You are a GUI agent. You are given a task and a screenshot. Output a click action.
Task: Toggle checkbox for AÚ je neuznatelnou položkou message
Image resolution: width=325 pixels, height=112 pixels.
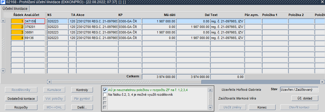pos(105,90)
